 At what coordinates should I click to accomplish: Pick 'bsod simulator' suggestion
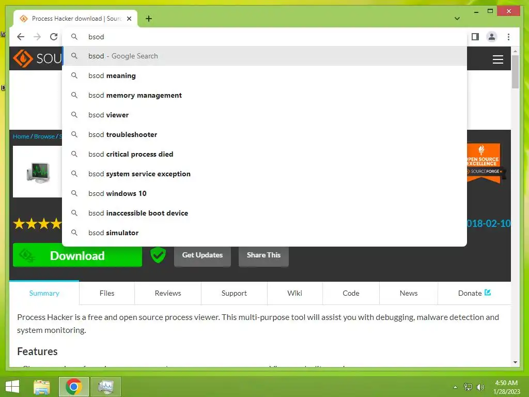264,232
